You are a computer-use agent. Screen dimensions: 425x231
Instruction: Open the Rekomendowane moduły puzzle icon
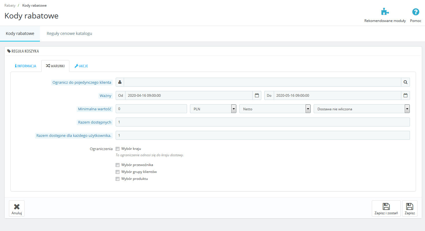pyautogui.click(x=385, y=12)
